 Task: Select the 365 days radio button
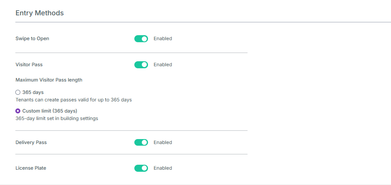pyautogui.click(x=18, y=92)
